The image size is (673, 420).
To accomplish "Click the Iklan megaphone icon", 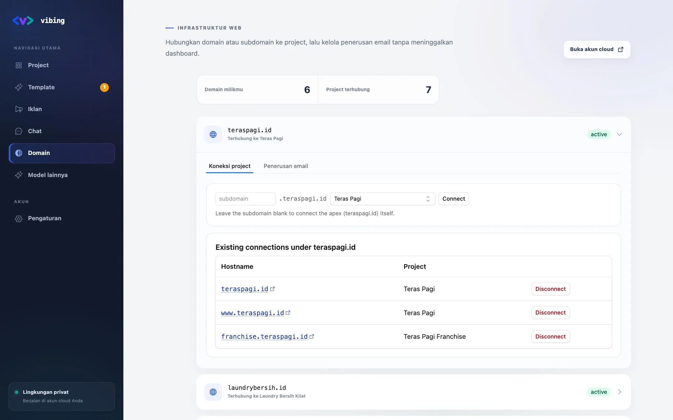I will tap(19, 109).
